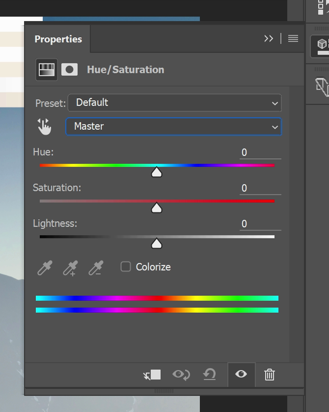Screen dimensions: 329x412
Task: Choose the Subtract from Sample eyedropper
Action: point(96,268)
